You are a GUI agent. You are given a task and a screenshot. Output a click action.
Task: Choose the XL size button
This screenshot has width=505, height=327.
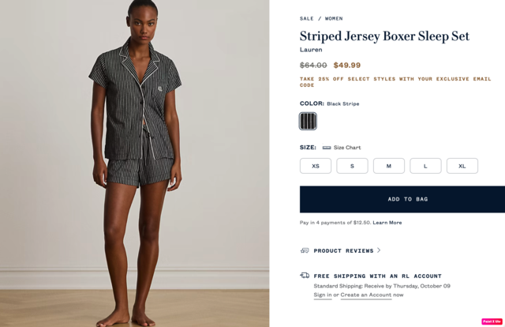(462, 166)
